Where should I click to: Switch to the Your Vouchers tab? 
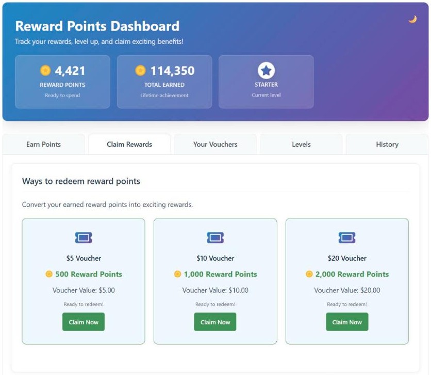pyautogui.click(x=215, y=144)
